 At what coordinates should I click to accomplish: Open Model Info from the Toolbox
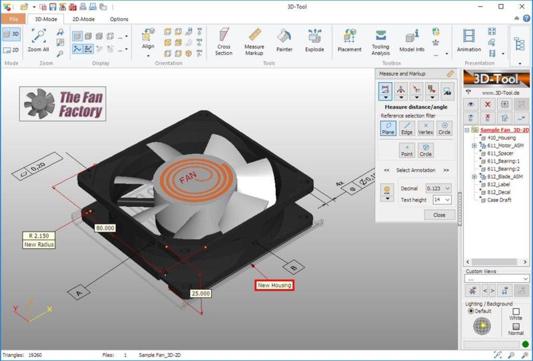click(x=412, y=41)
